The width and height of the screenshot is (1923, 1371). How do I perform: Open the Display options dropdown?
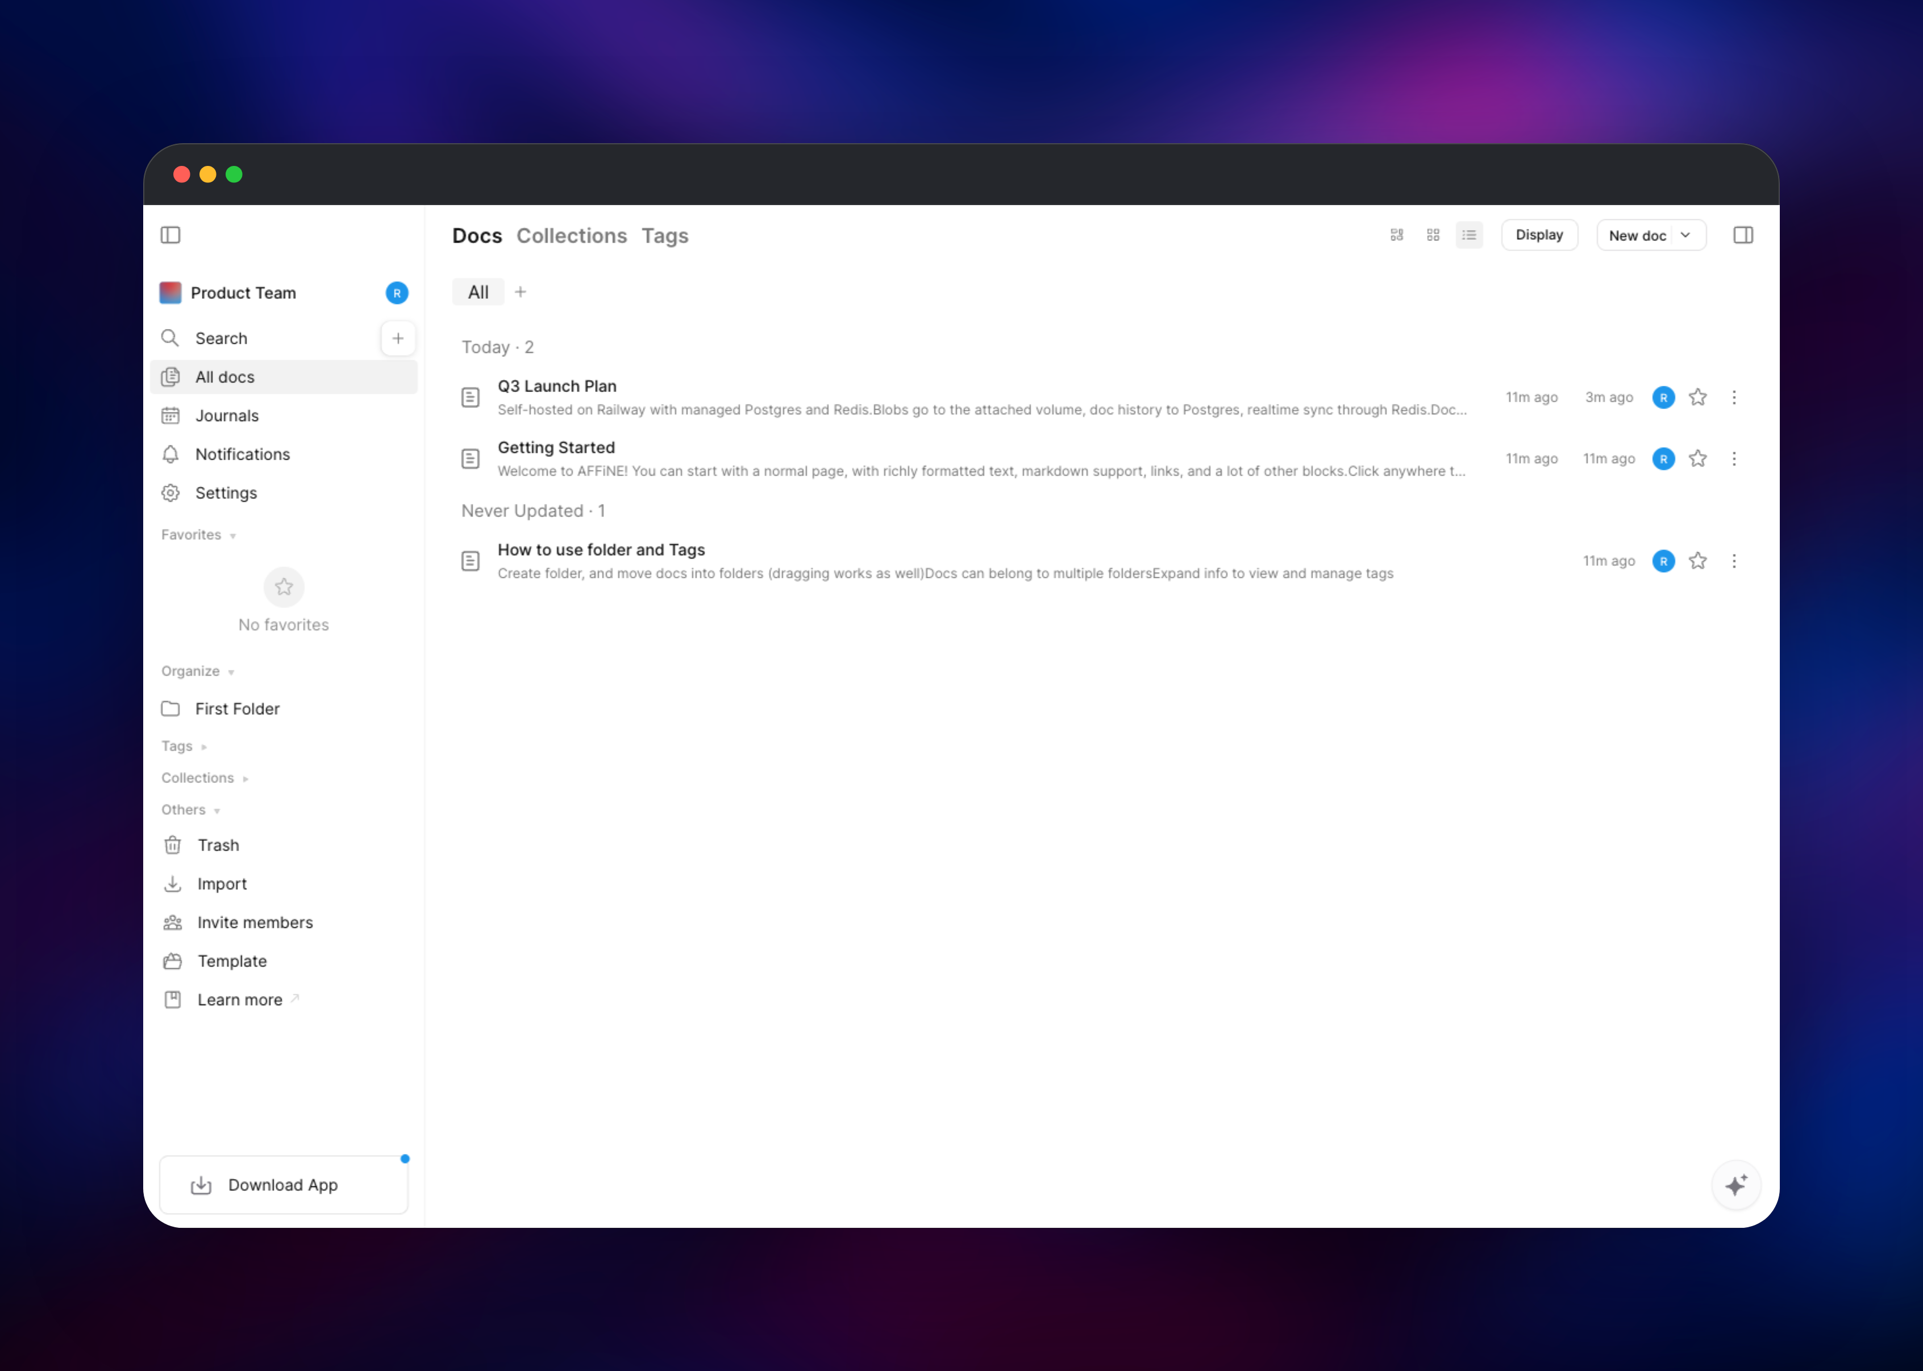1539,235
